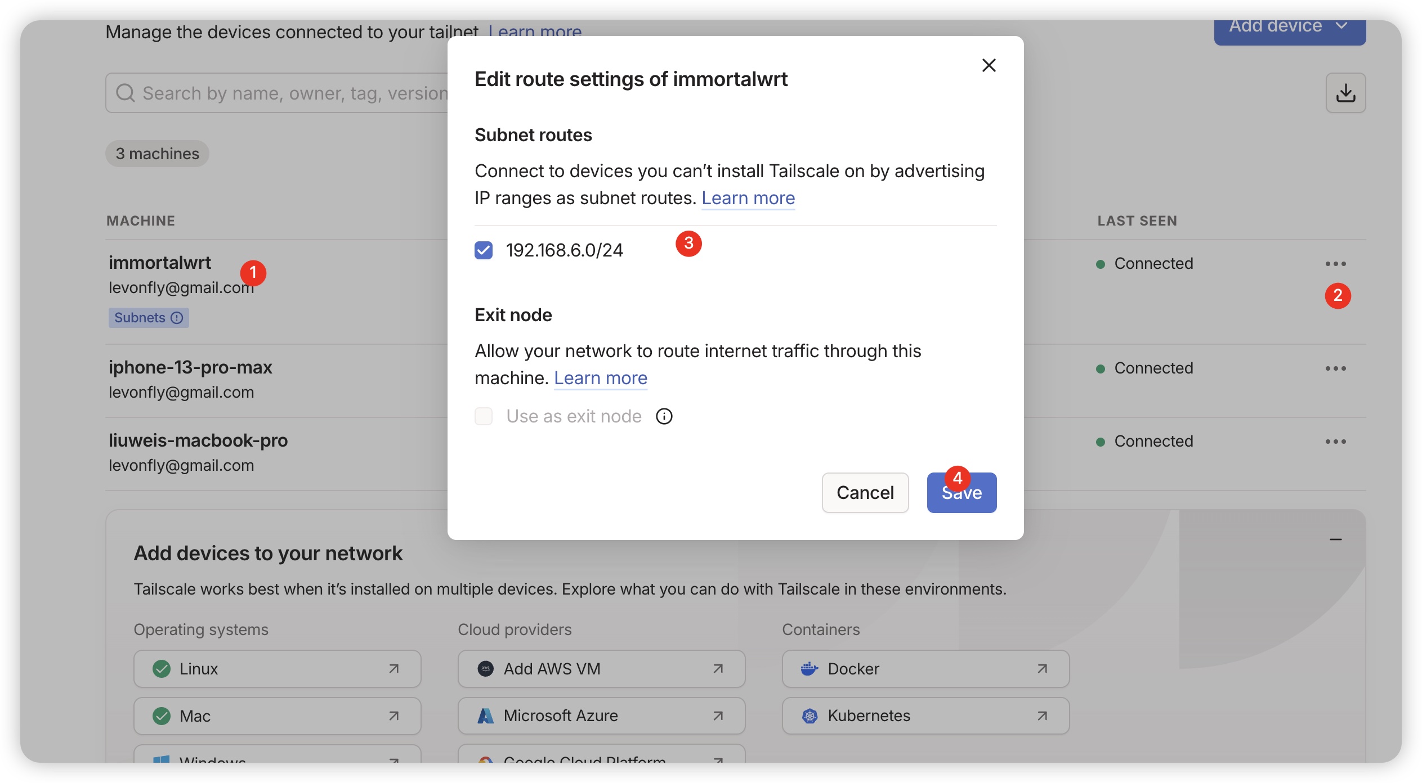Open immortalwrt three-dot options menu

(1335, 264)
